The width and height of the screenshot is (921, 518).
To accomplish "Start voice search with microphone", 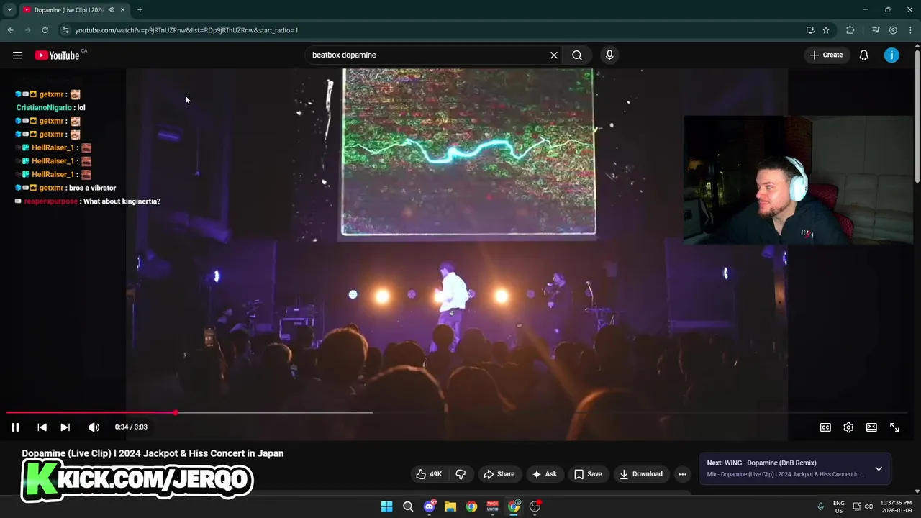I will tap(609, 55).
